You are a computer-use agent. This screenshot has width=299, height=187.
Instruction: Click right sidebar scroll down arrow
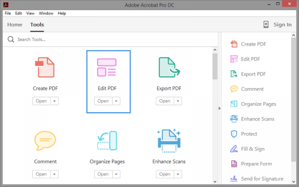click(294, 182)
